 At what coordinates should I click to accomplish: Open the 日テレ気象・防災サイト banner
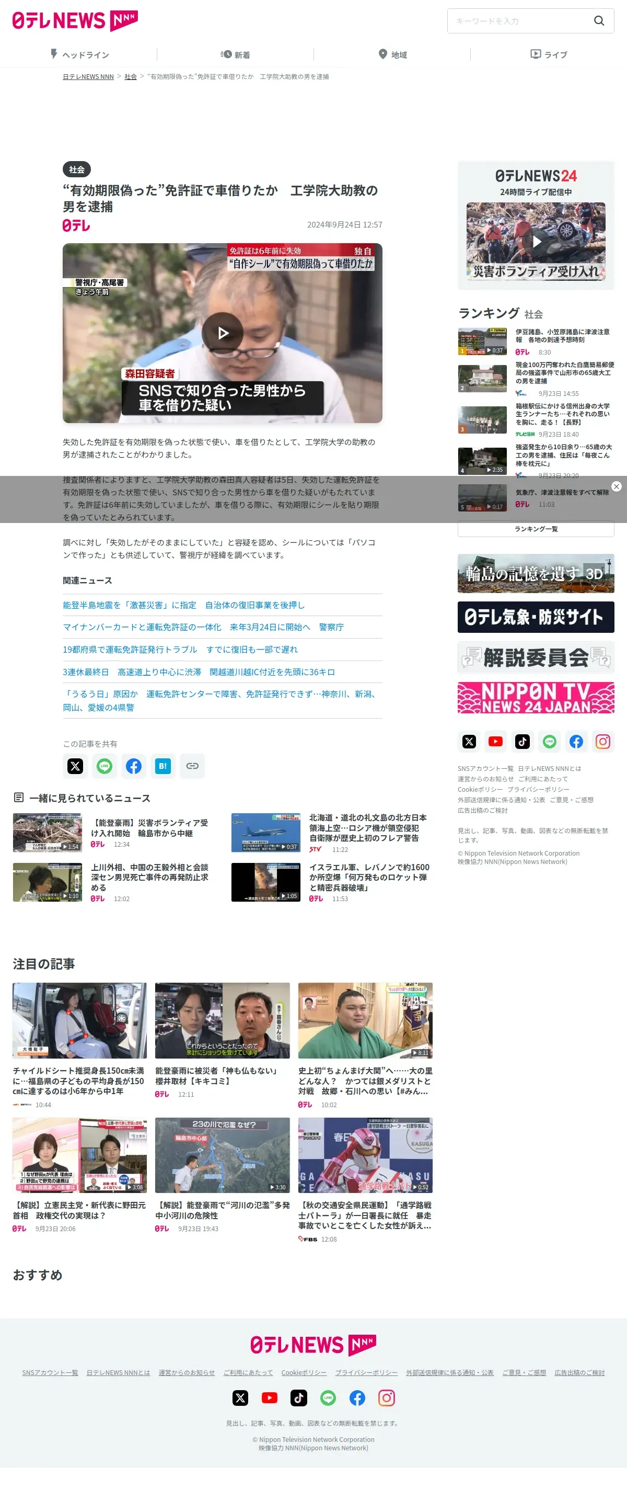(536, 617)
